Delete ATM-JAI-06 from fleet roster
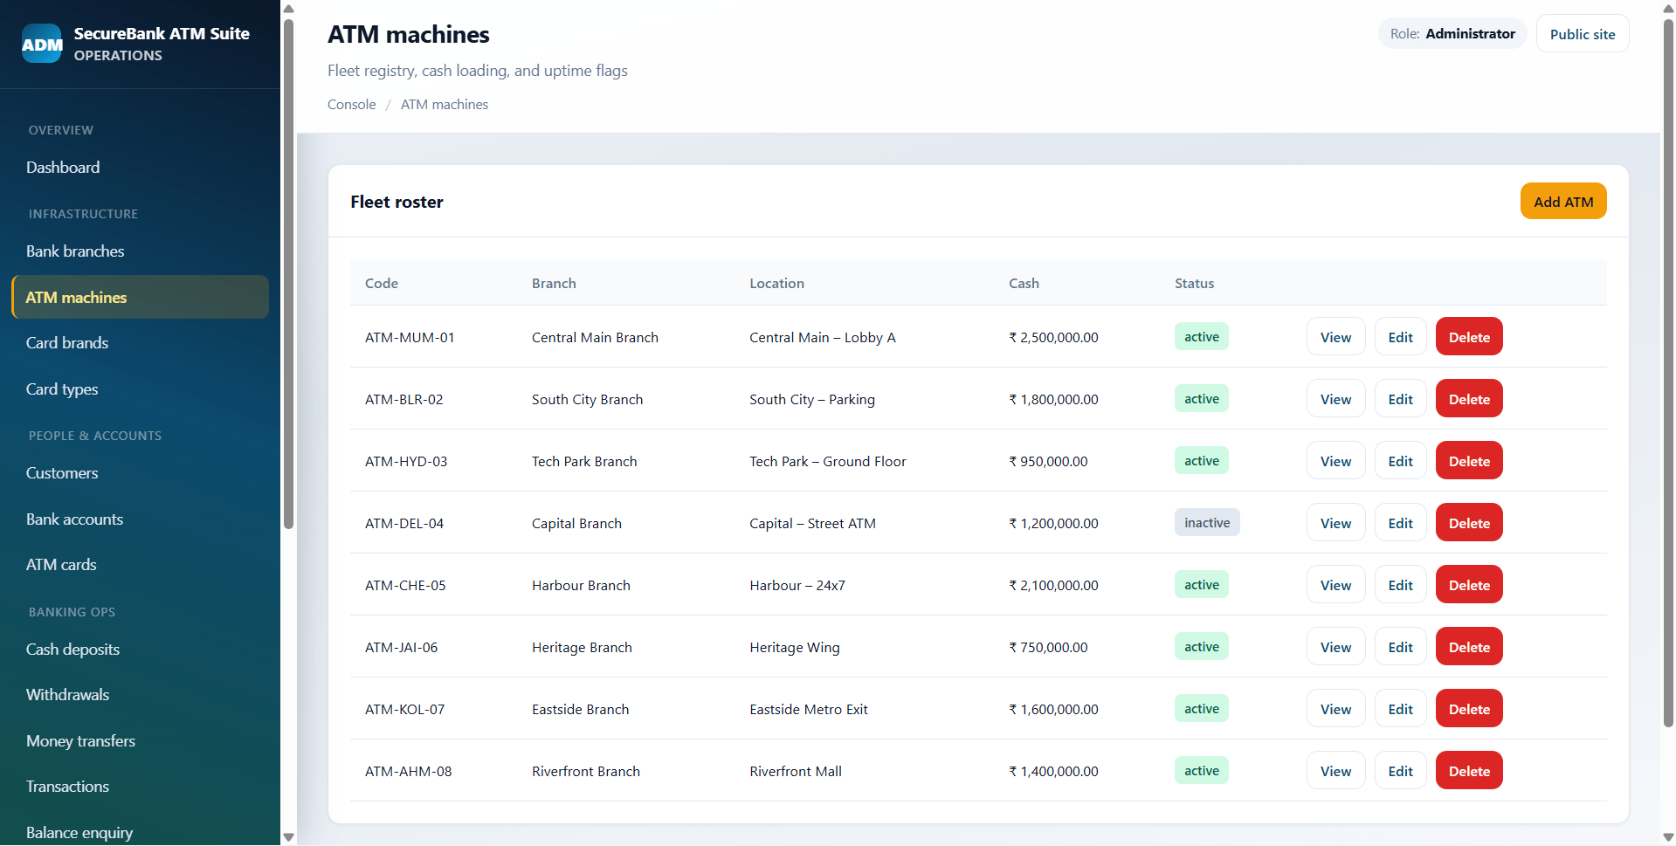The image size is (1676, 846). 1469,647
